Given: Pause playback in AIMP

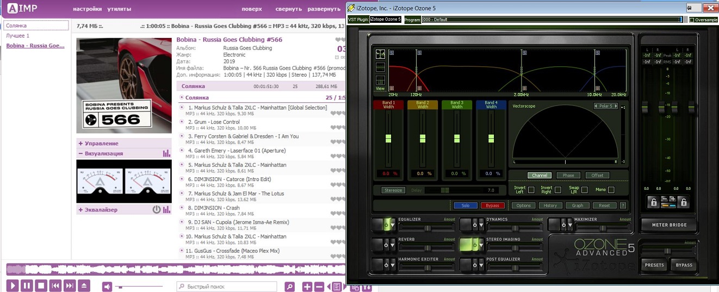Looking at the screenshot, I should pos(27,286).
